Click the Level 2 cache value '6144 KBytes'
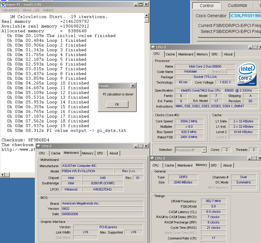 [243, 132]
